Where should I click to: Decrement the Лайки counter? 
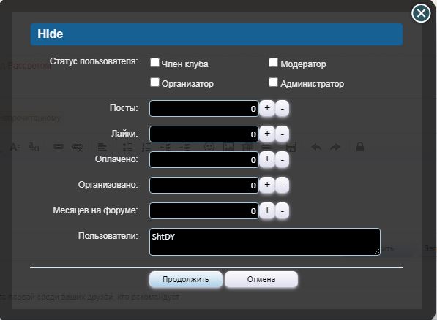tap(282, 134)
